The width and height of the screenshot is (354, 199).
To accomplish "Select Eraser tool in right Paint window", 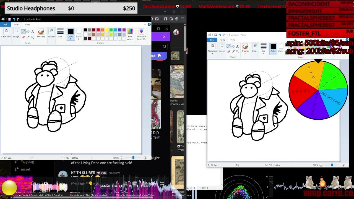I will (229, 51).
